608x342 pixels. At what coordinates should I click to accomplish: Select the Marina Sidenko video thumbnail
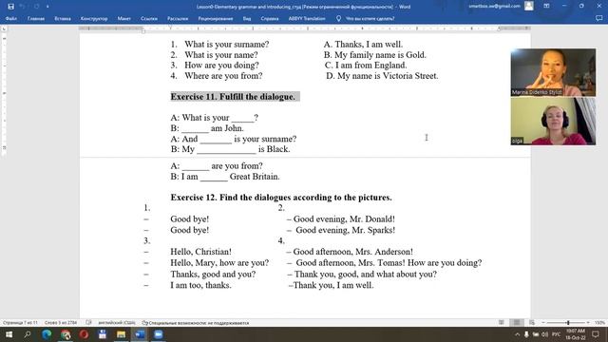pos(553,72)
